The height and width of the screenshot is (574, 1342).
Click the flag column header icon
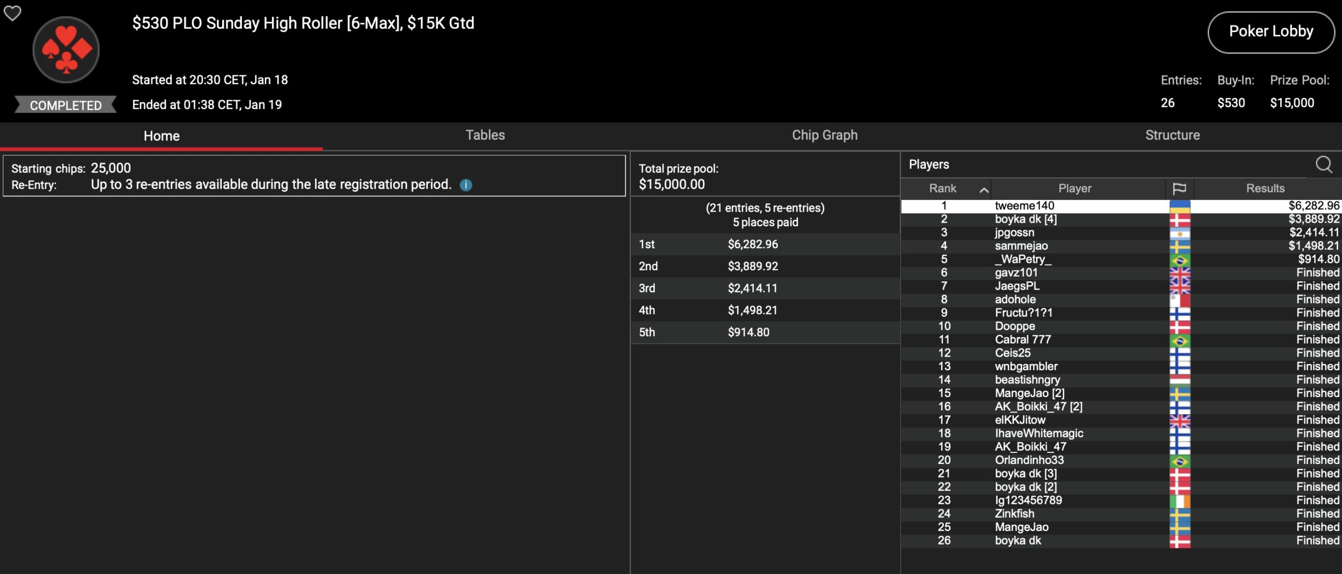click(1179, 188)
